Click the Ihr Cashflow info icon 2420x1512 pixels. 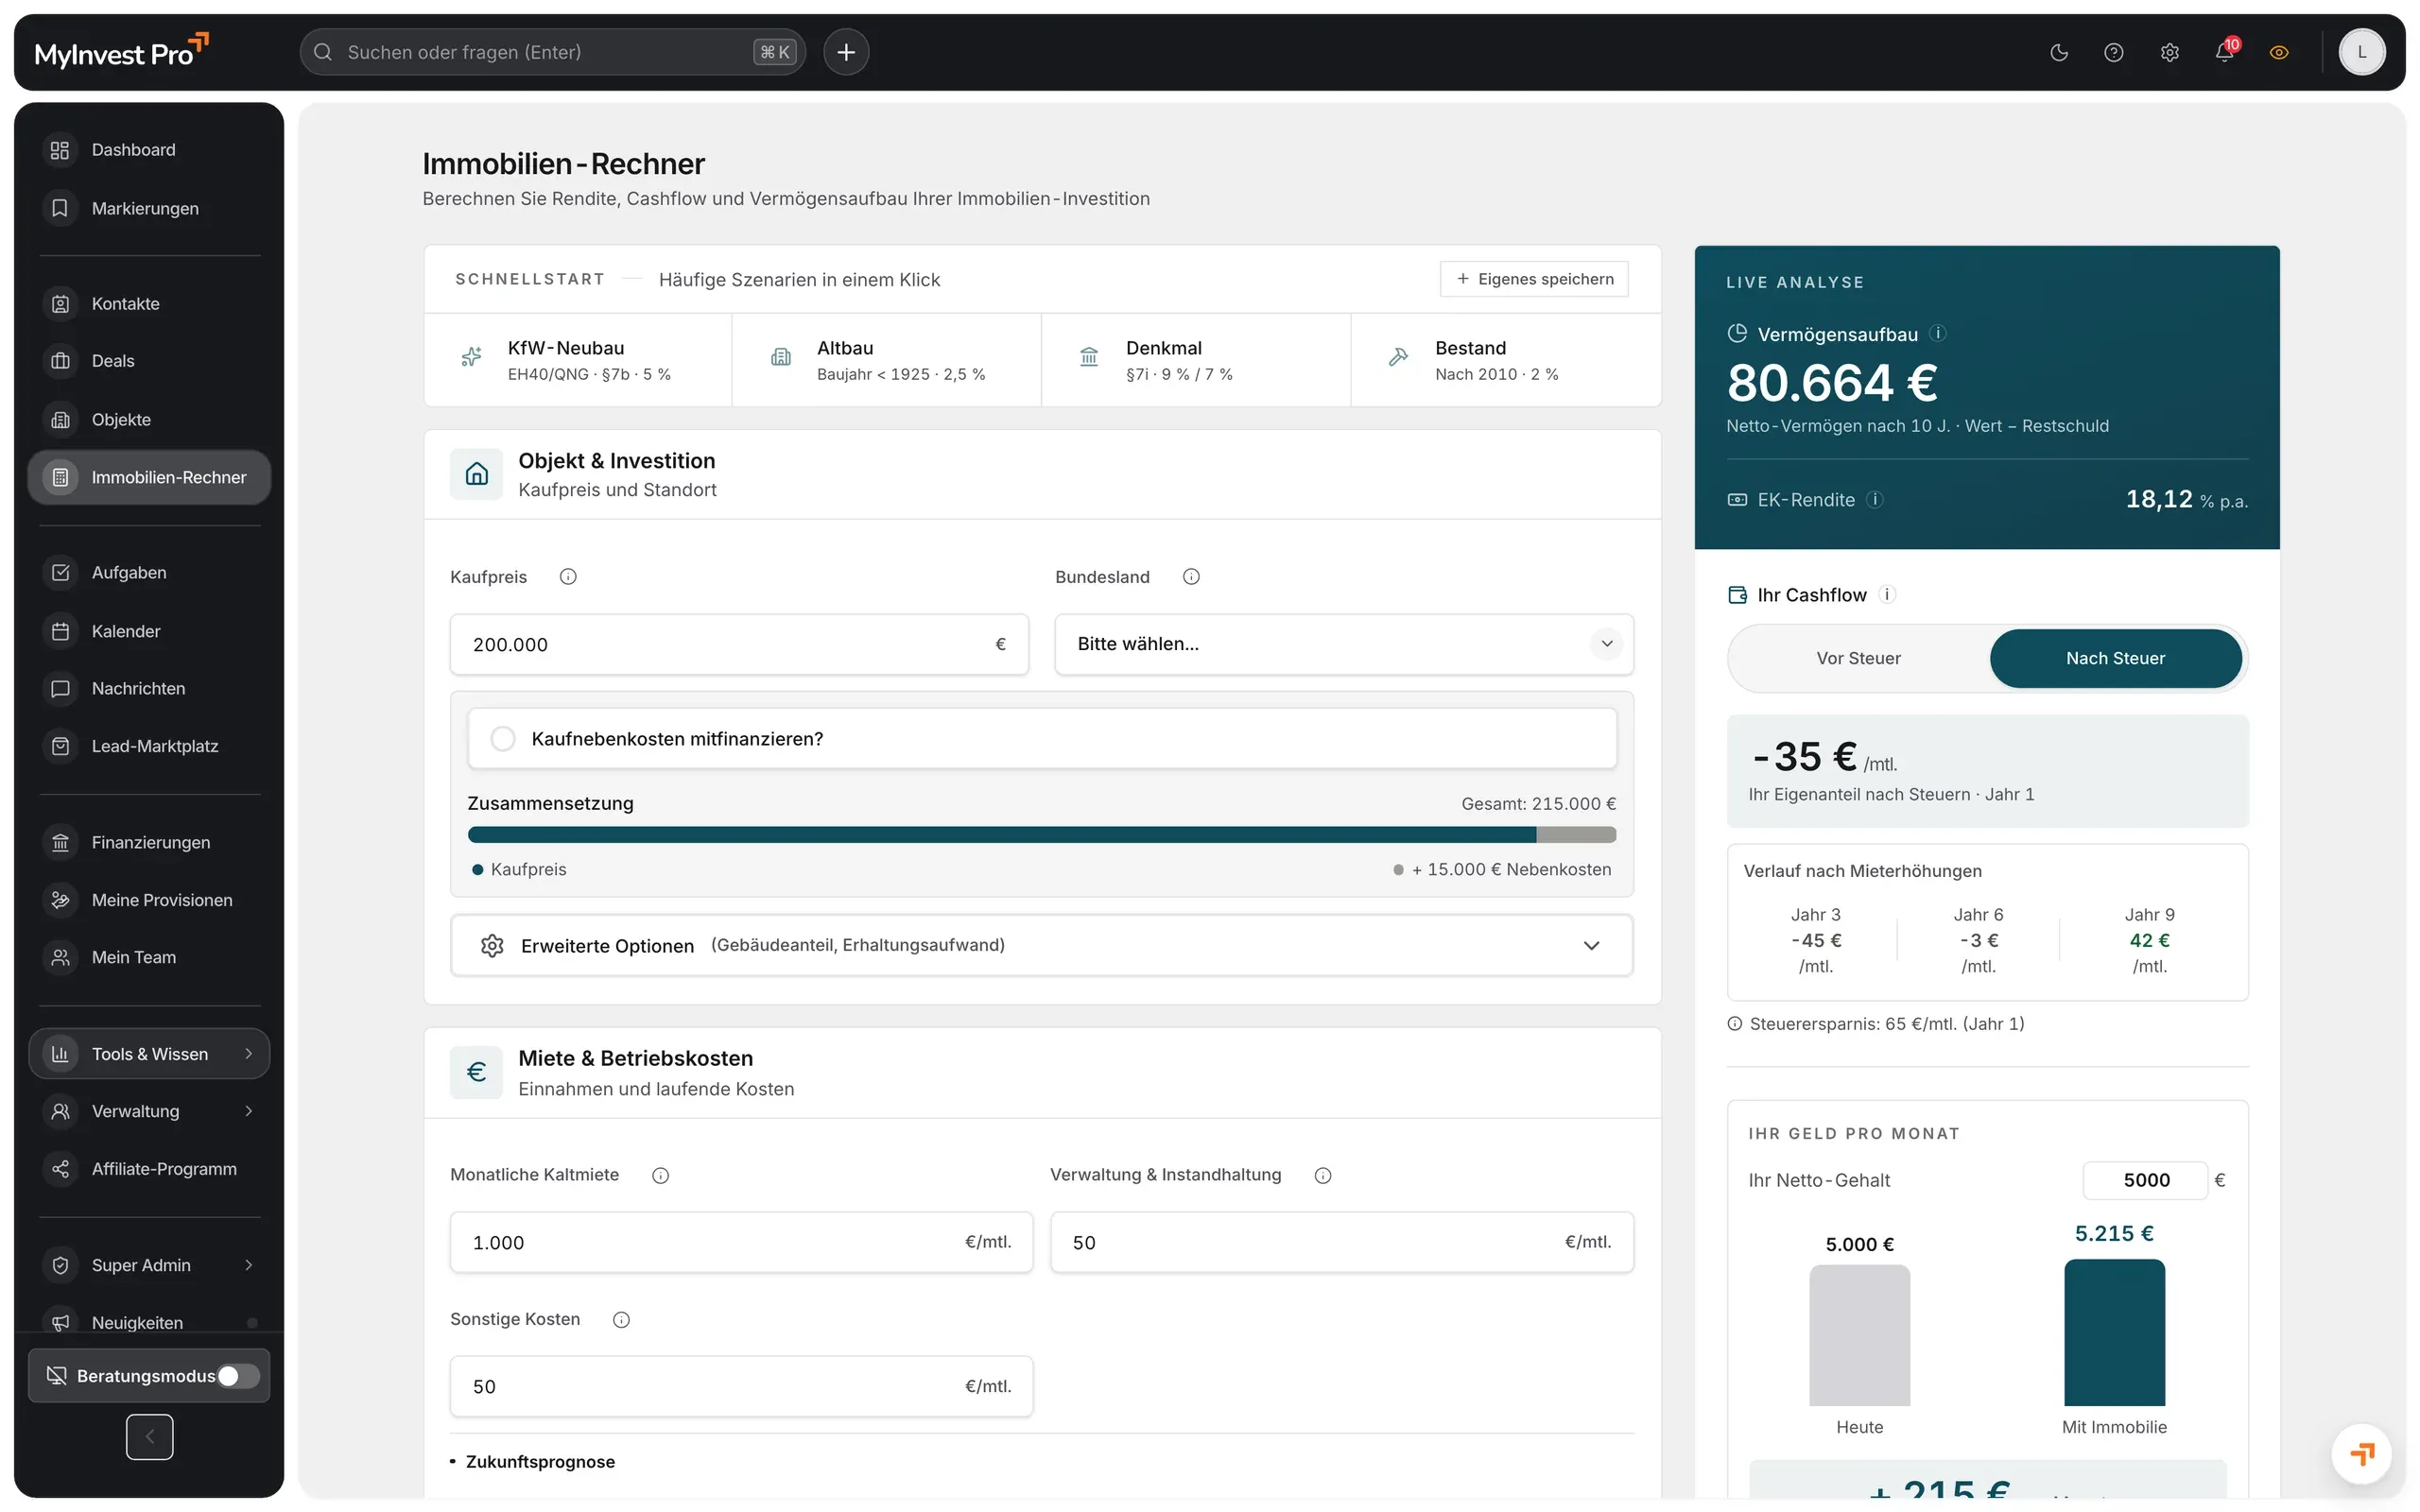point(1887,594)
